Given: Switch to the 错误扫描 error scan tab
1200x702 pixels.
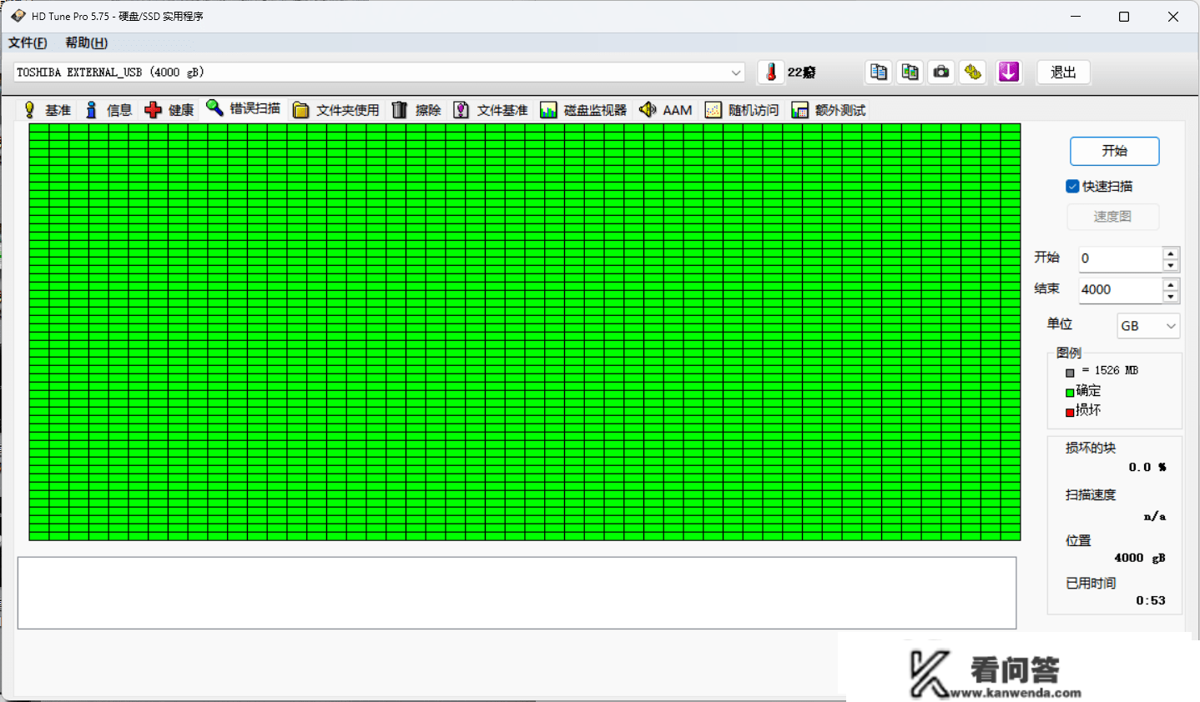Looking at the screenshot, I should tap(244, 109).
